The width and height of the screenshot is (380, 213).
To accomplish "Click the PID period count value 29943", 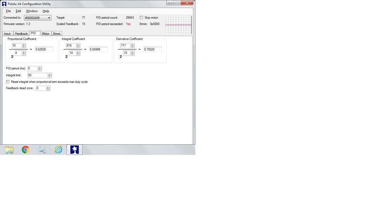I will (130, 18).
